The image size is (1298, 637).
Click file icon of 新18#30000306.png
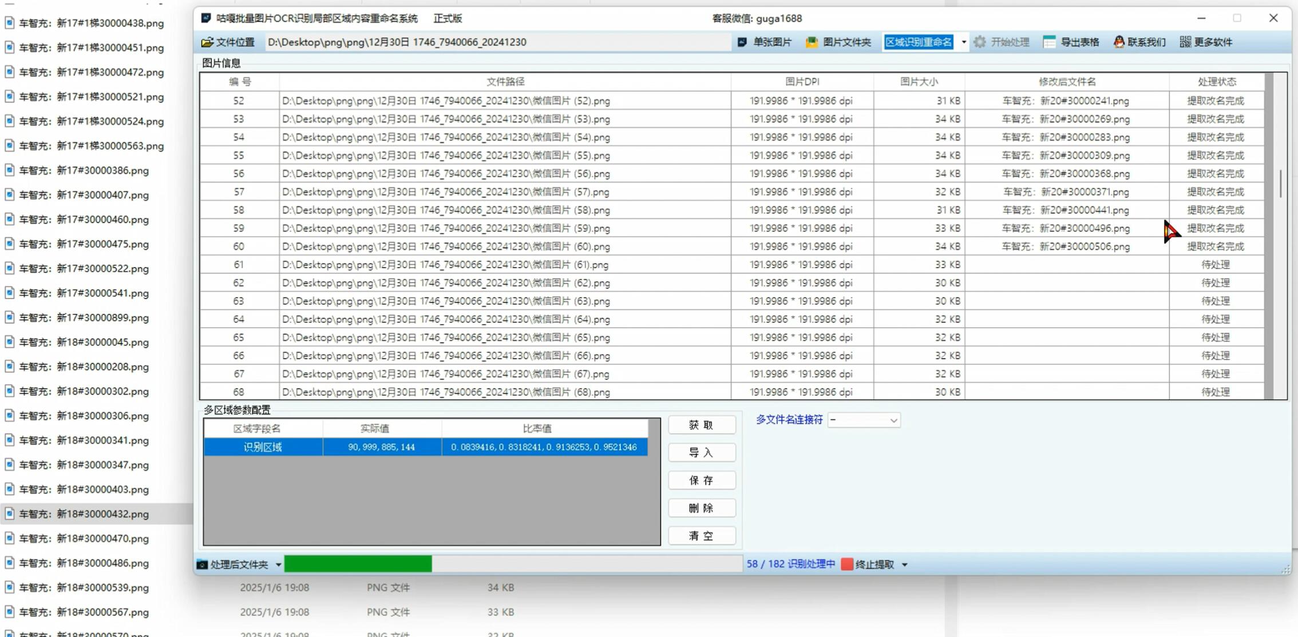9,416
